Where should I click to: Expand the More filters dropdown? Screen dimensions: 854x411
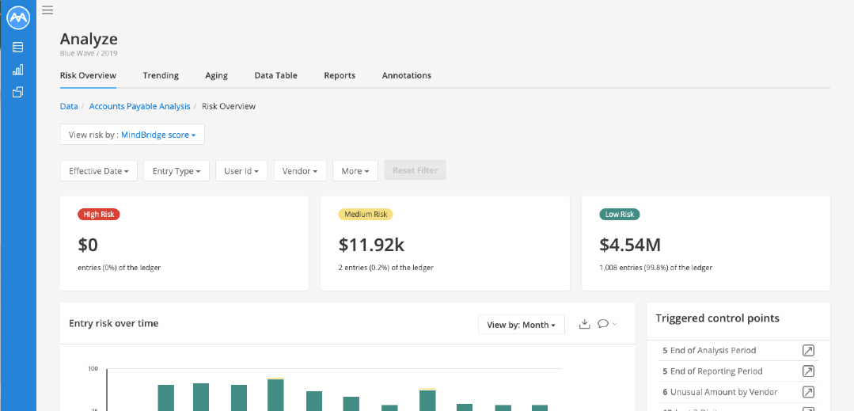pos(355,170)
